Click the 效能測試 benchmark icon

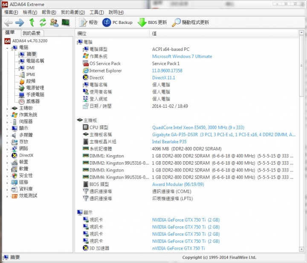click(x=14, y=196)
